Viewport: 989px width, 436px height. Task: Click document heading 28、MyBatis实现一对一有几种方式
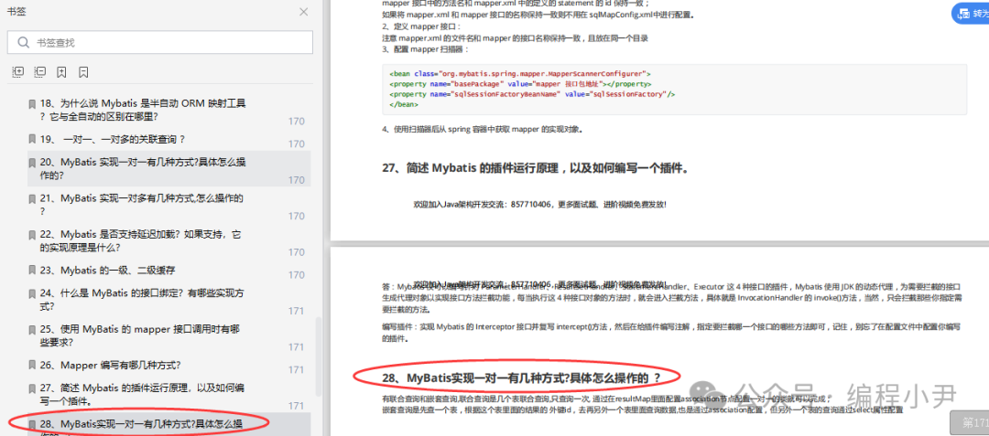tap(521, 378)
